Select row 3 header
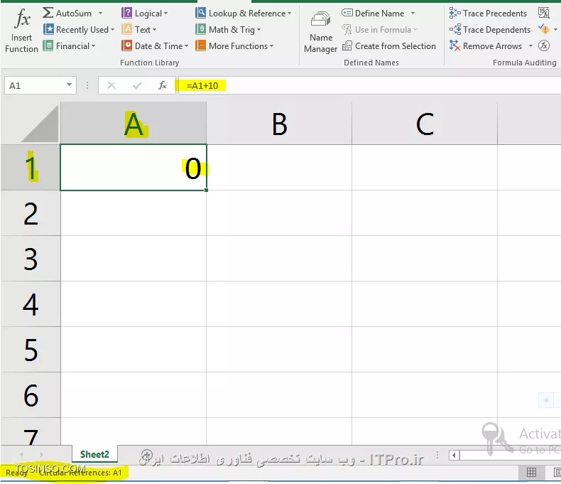This screenshot has width=561, height=484. [x=31, y=259]
